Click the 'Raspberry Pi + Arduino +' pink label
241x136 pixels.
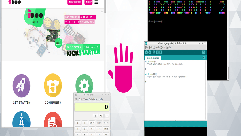80,17
